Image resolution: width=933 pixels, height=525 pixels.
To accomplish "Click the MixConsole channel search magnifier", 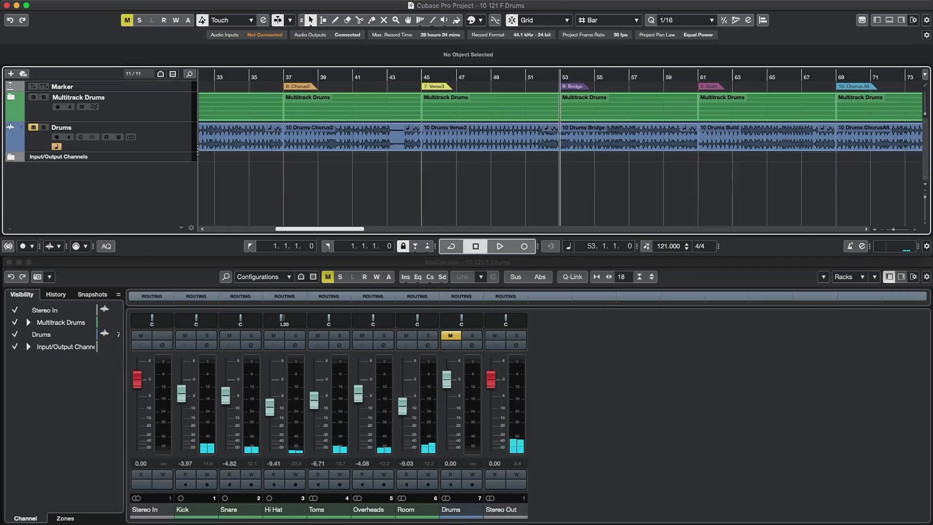I will pyautogui.click(x=225, y=277).
